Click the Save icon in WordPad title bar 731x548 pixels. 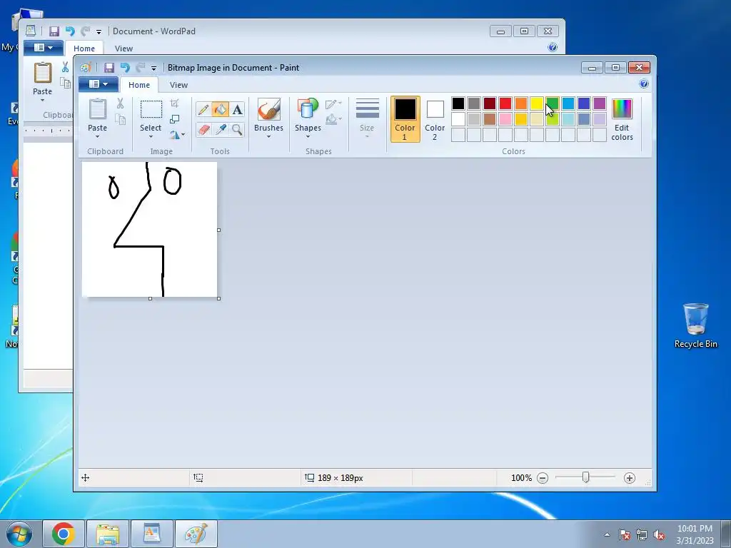pos(54,31)
